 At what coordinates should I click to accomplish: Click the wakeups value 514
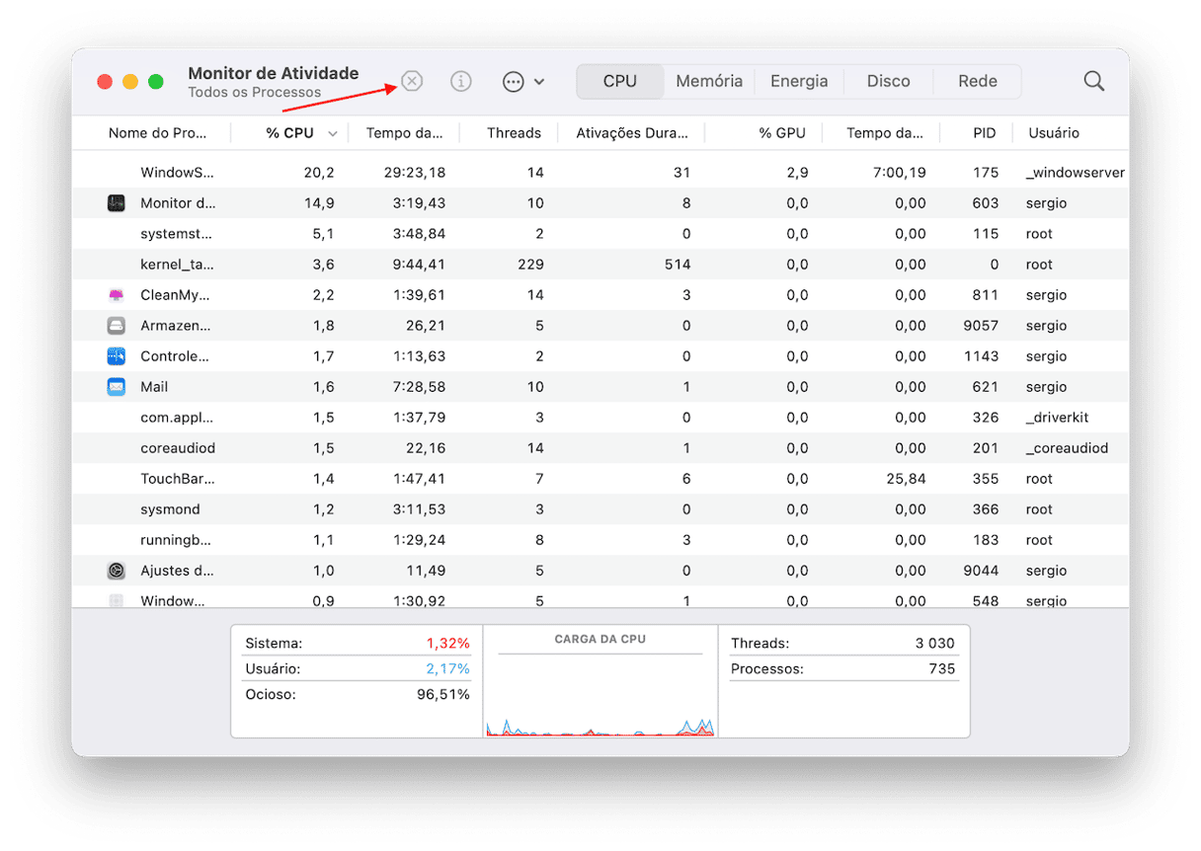coord(678,265)
